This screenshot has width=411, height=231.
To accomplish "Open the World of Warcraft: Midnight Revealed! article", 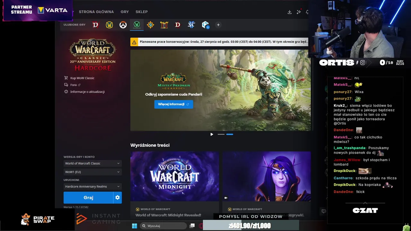I will (x=168, y=215).
